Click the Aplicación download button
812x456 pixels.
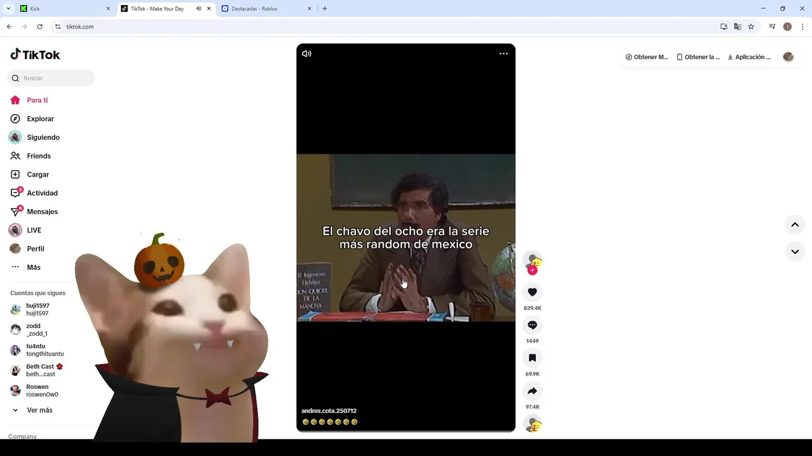tap(749, 57)
